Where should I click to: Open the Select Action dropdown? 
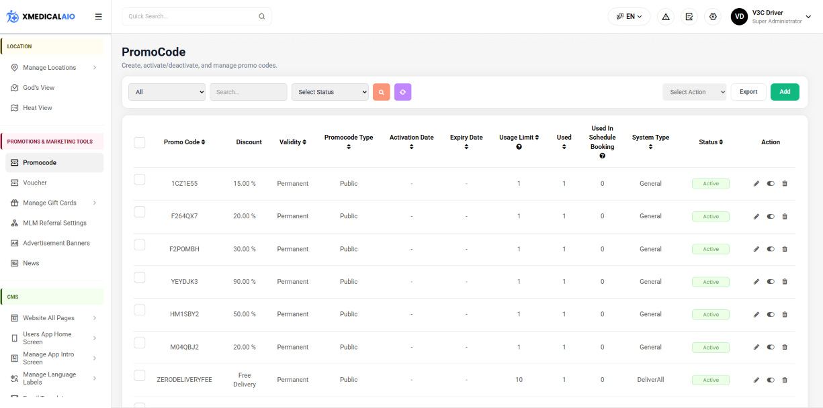click(x=695, y=92)
